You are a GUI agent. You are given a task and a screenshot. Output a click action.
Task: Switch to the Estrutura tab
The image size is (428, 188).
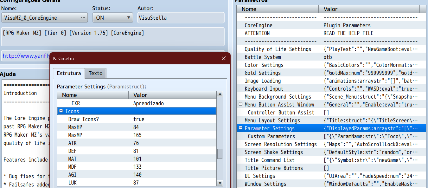69,73
